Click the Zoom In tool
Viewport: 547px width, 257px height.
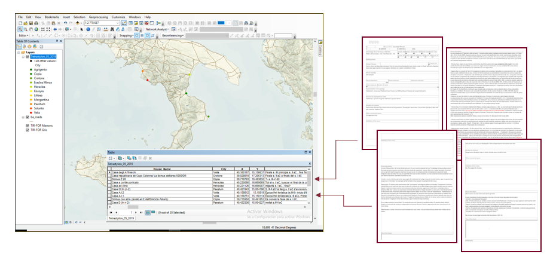pos(20,29)
